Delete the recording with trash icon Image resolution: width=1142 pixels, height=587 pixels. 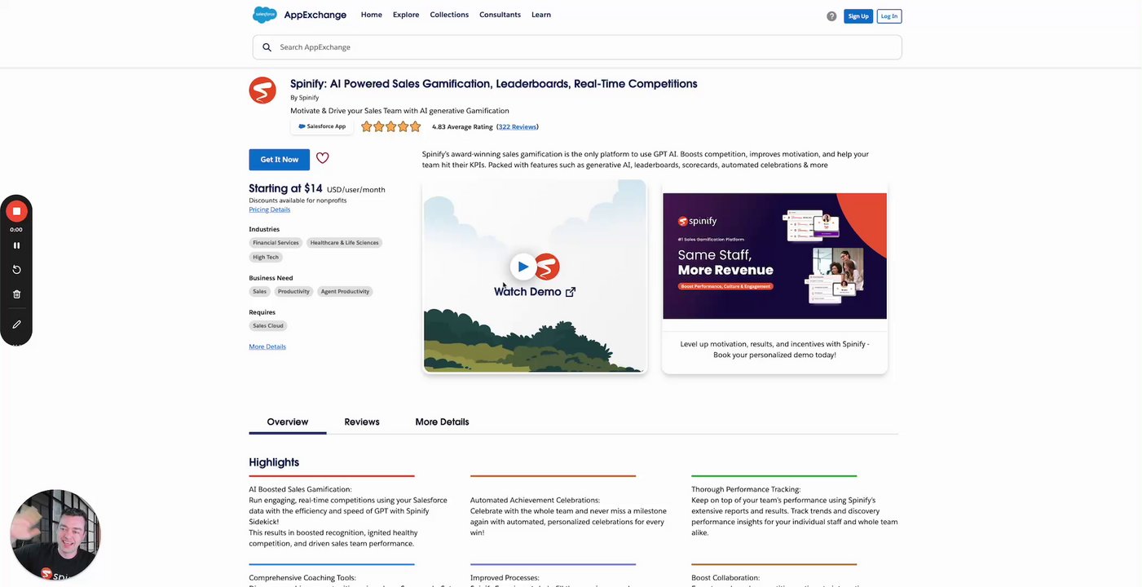click(x=16, y=294)
